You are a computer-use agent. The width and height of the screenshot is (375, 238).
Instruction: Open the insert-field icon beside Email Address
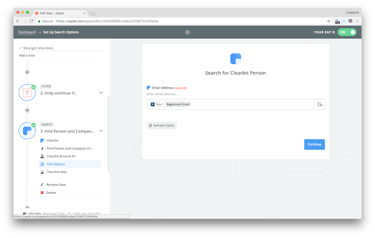tap(319, 104)
